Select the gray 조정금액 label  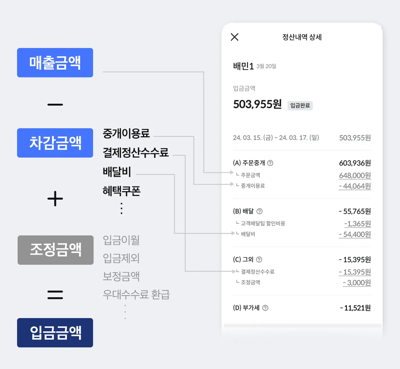tap(56, 250)
